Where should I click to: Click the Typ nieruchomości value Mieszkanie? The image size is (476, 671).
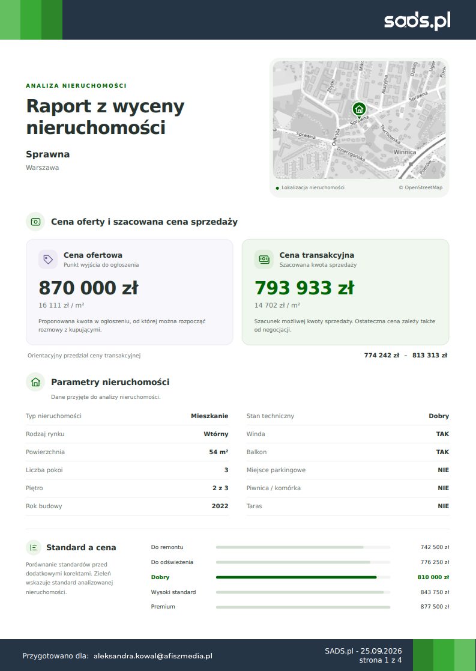209,416
